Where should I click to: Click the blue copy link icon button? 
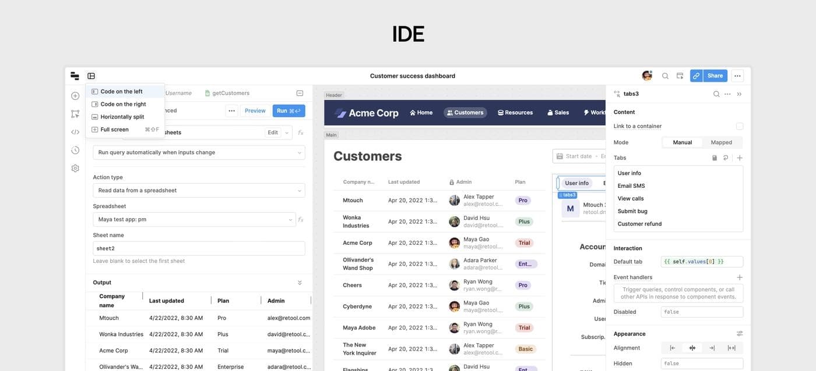696,76
